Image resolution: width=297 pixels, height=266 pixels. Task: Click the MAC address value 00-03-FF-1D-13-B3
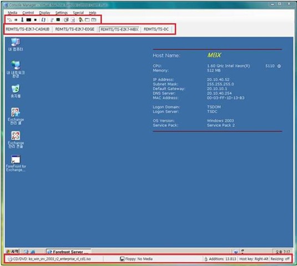225,98
